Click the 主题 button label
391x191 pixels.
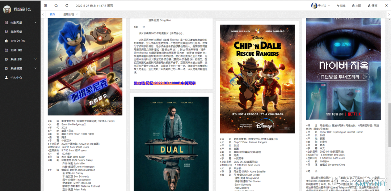point(358,6)
